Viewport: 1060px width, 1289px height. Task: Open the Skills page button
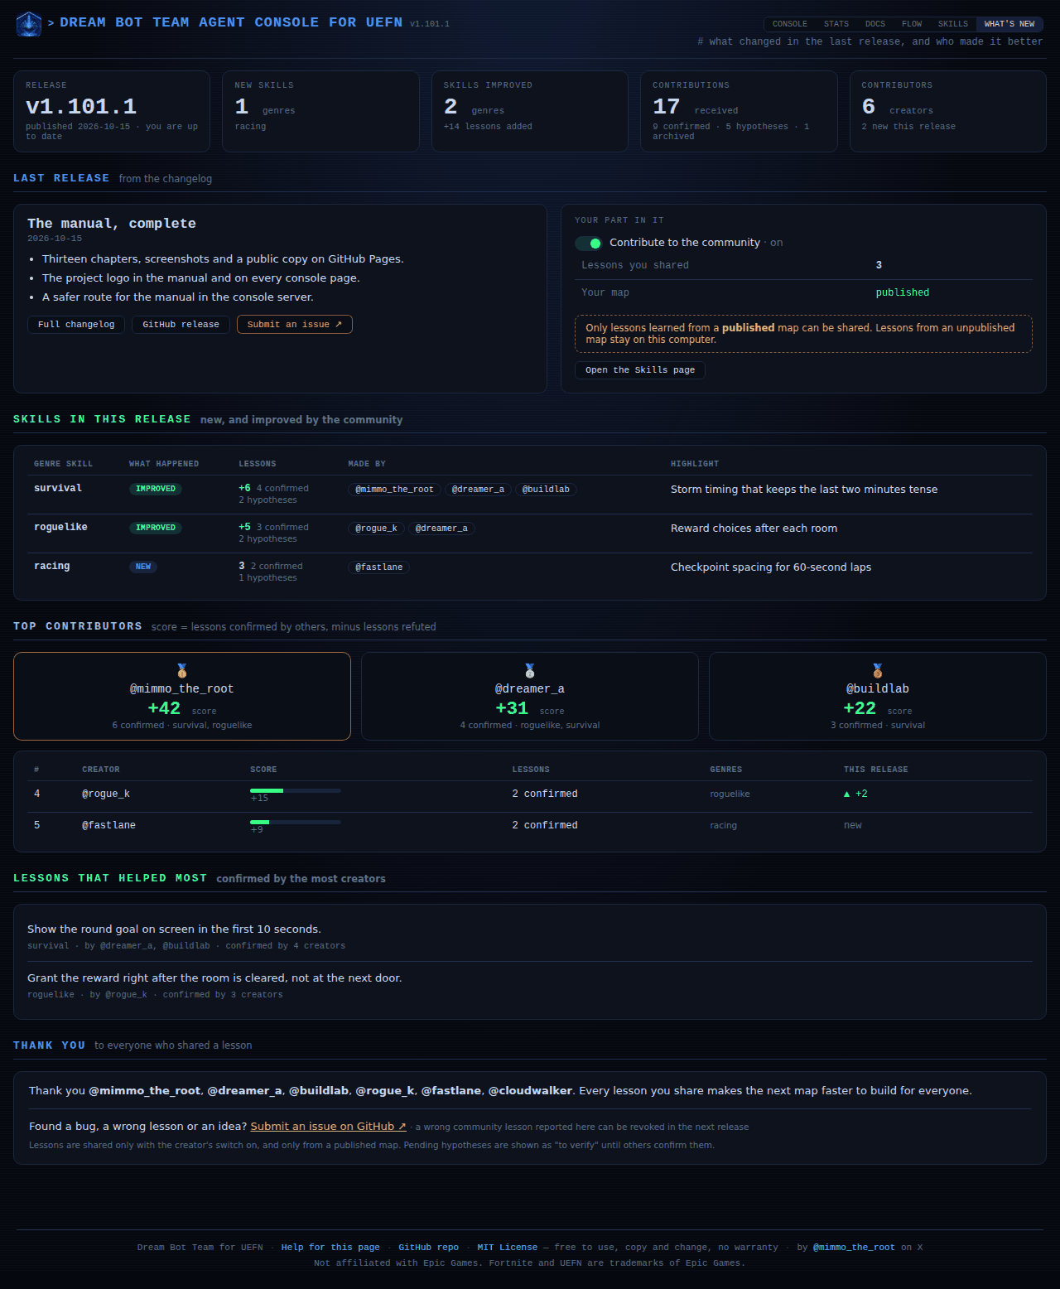[640, 370]
